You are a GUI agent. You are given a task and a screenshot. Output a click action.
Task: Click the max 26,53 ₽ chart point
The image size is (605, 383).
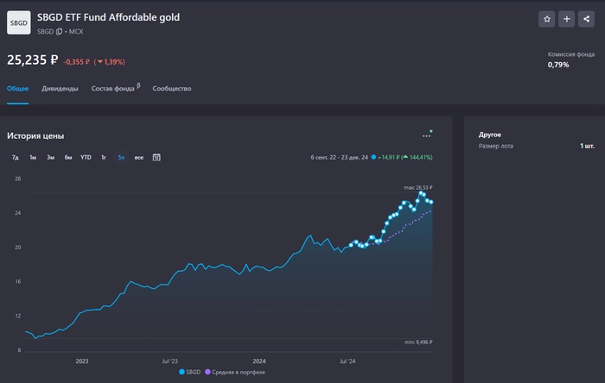tap(422, 194)
